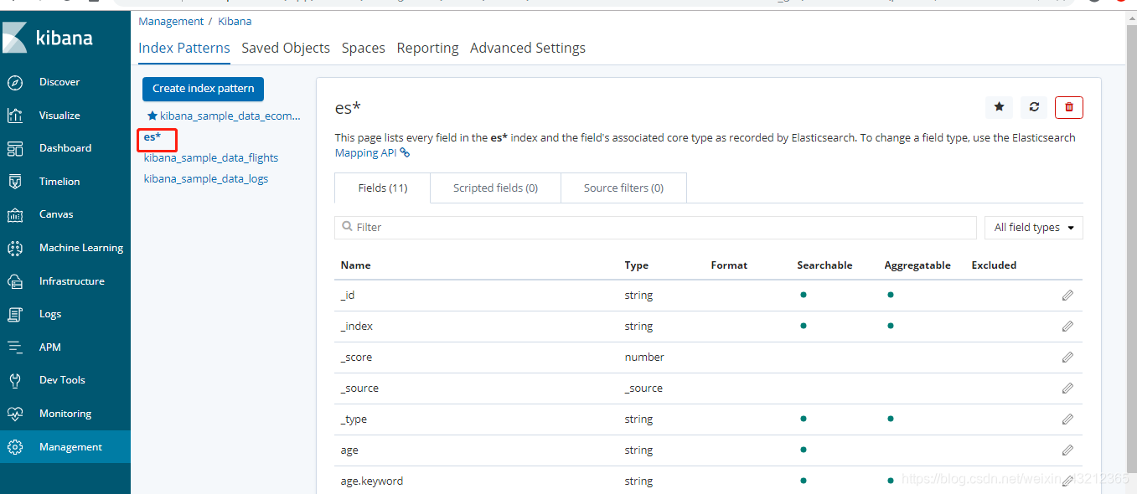Edit the _score field pencil
Viewport: 1137px width, 494px height.
(x=1067, y=358)
